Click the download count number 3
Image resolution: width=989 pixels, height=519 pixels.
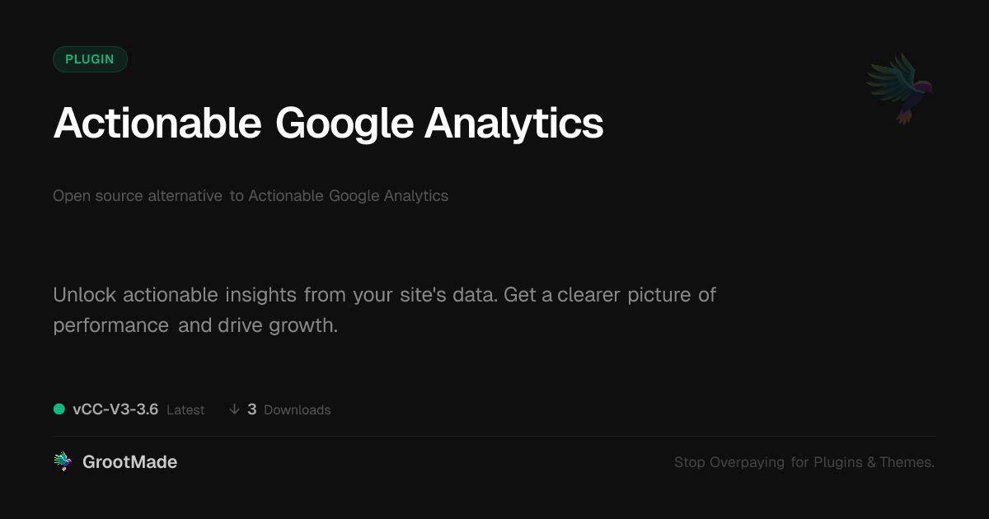coord(252,409)
